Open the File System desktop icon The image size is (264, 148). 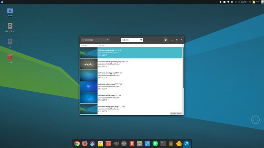click(10, 27)
